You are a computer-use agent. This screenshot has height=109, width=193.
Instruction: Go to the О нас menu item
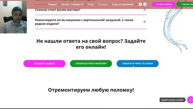tap(91, 5)
